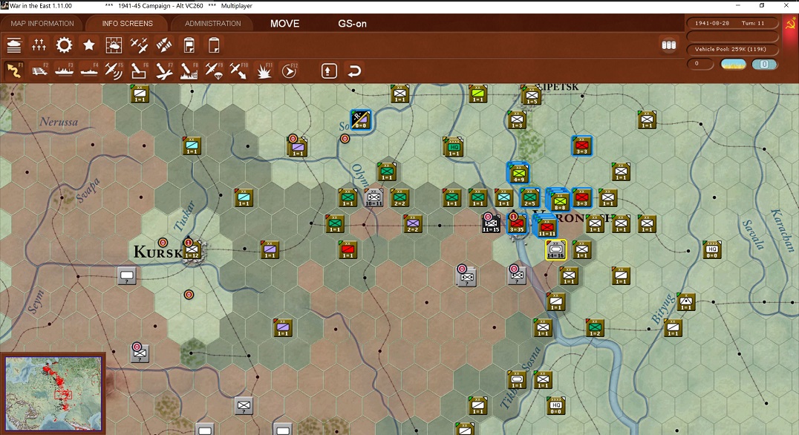Open the ADMINISTRATION tab
Viewport: 799px width, 435px height.
[x=212, y=24]
